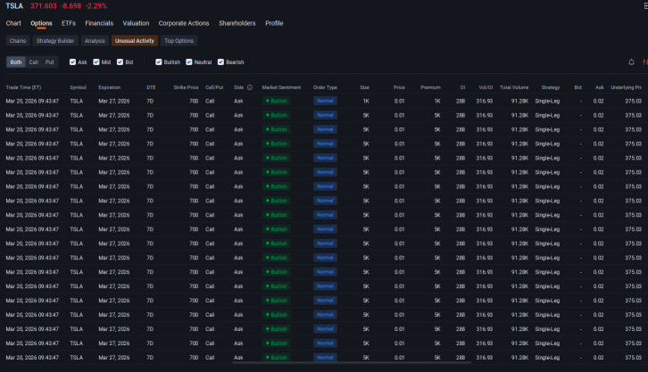
Task: Switch to Corporate Actions tab
Action: pos(184,23)
